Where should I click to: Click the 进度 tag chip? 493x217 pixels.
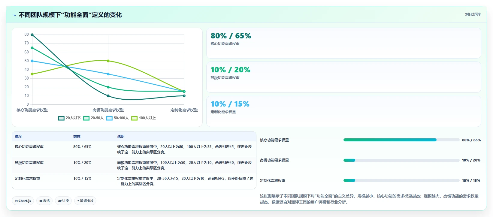pyautogui.click(x=63, y=201)
